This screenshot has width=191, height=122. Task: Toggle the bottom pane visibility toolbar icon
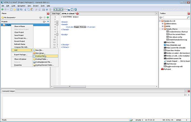pyautogui.click(x=58, y=9)
